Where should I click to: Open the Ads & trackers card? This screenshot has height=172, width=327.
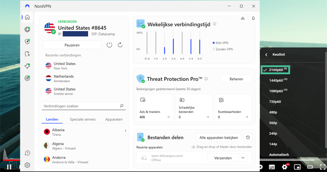[x=155, y=108]
